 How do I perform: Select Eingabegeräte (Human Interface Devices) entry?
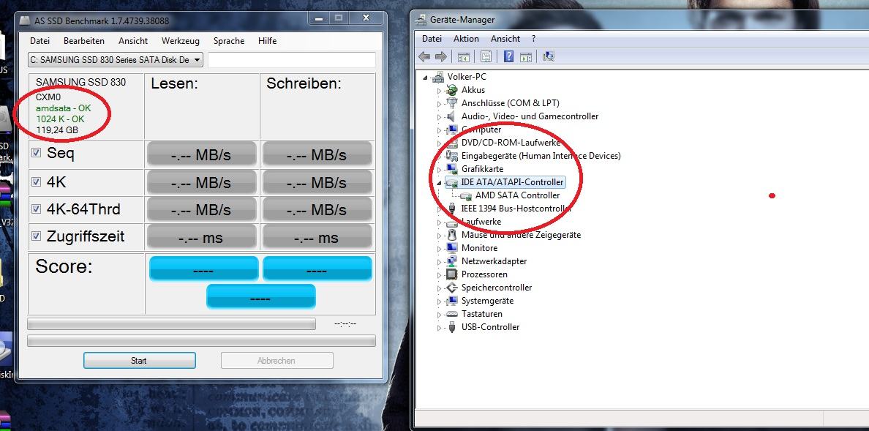pyautogui.click(x=541, y=156)
